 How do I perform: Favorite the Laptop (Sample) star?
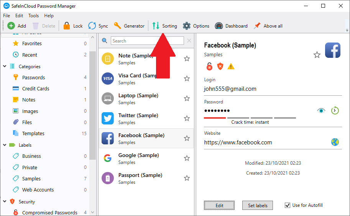coord(187,98)
